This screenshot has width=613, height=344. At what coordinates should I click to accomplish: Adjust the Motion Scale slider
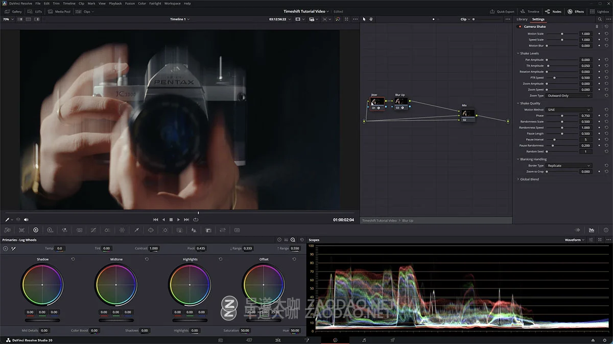(x=561, y=34)
